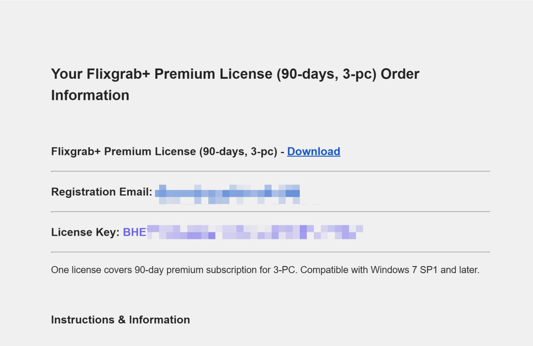The image size is (533, 346).
Task: Click the visible 'BHE' license key prefix
Action: pos(134,232)
